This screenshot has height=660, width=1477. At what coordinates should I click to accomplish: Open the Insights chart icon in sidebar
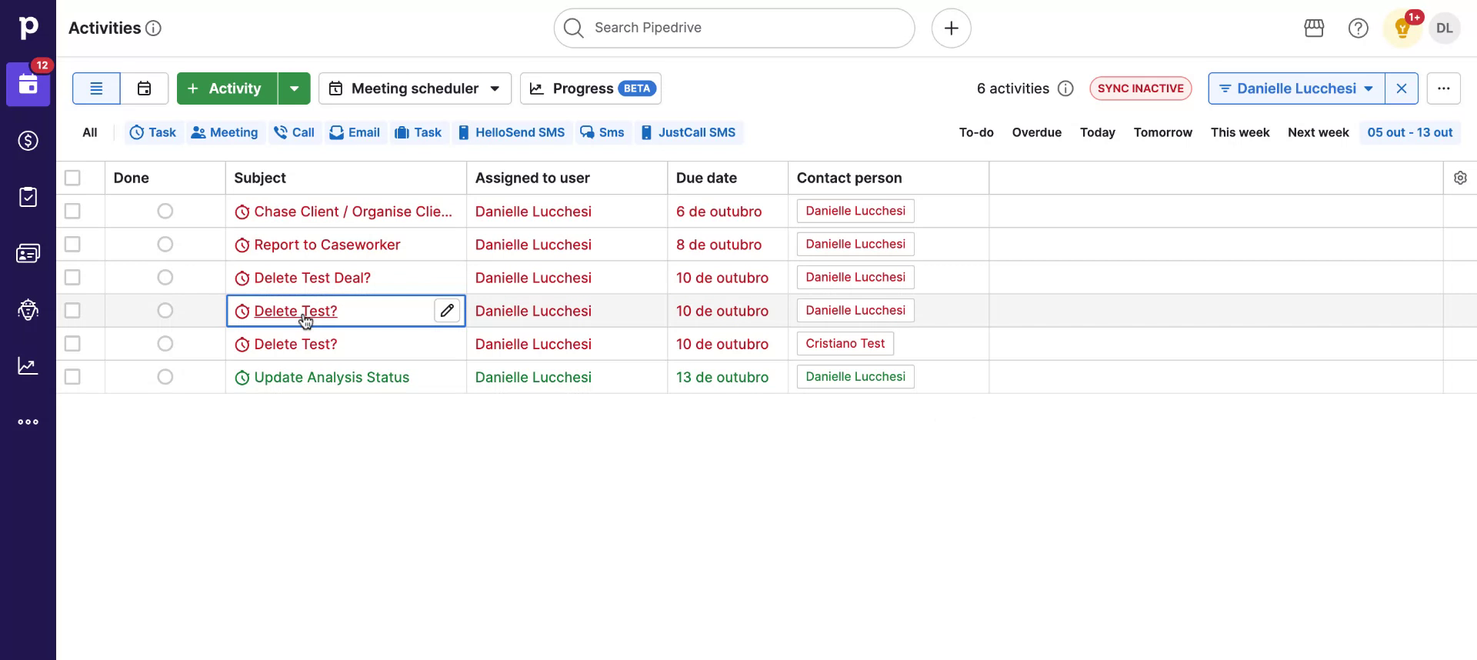[x=28, y=366]
